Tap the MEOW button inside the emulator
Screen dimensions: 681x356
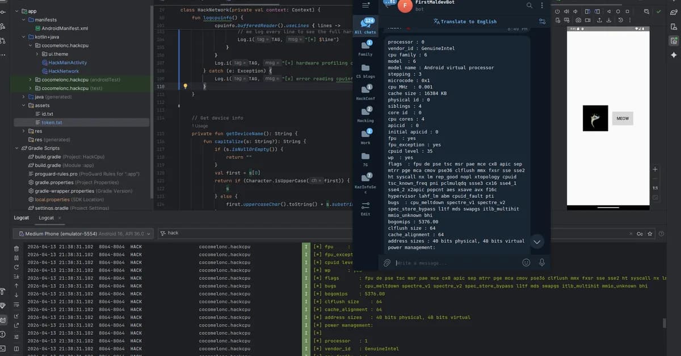(x=622, y=118)
